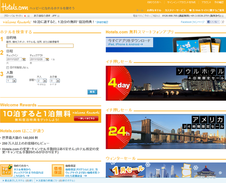Expand the phone number info dropdown

click(x=223, y=16)
